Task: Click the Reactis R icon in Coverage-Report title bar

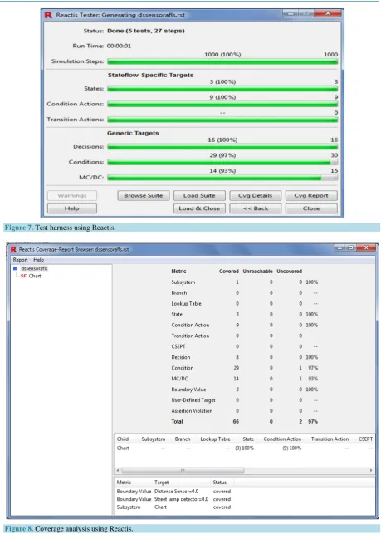Action: click(13, 249)
